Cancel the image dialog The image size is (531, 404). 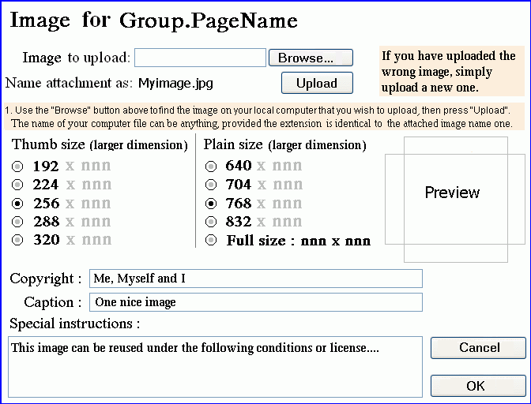(x=478, y=347)
